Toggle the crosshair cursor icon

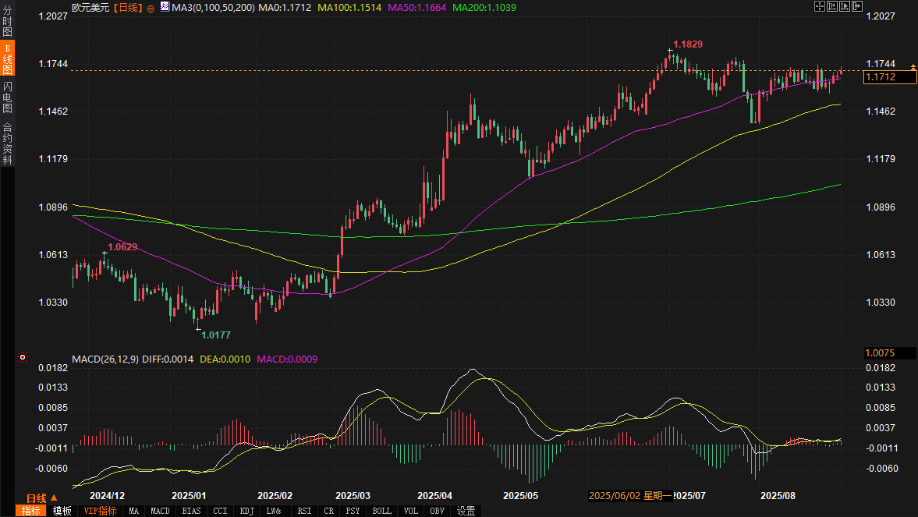click(820, 6)
